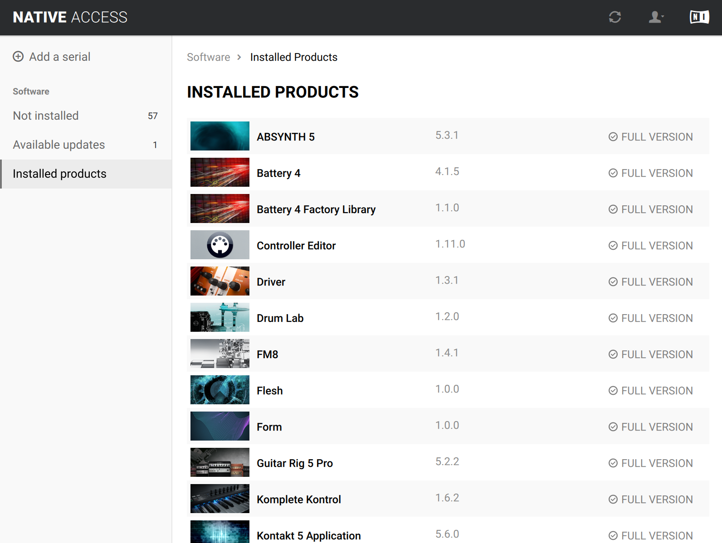Click the Add a serial label

pyautogui.click(x=60, y=57)
